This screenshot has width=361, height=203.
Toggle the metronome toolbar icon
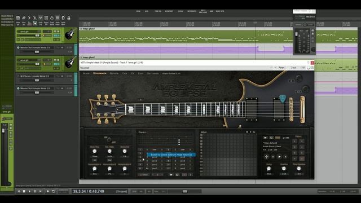point(35,17)
